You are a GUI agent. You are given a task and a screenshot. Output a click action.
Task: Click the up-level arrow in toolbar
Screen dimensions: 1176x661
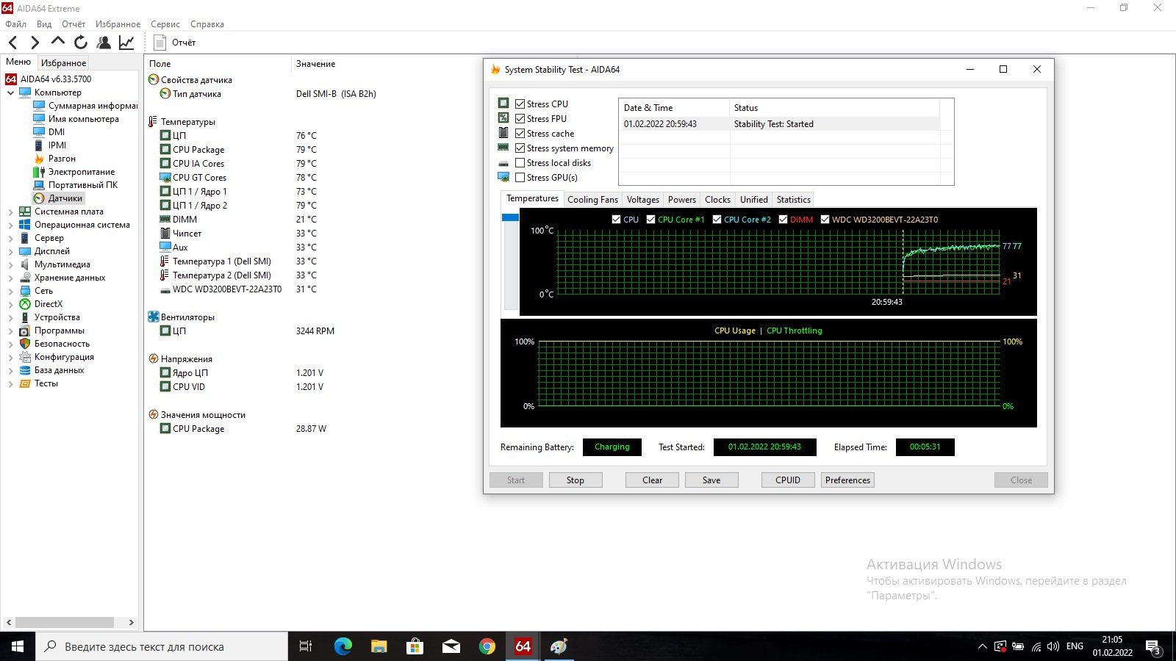[x=58, y=42]
